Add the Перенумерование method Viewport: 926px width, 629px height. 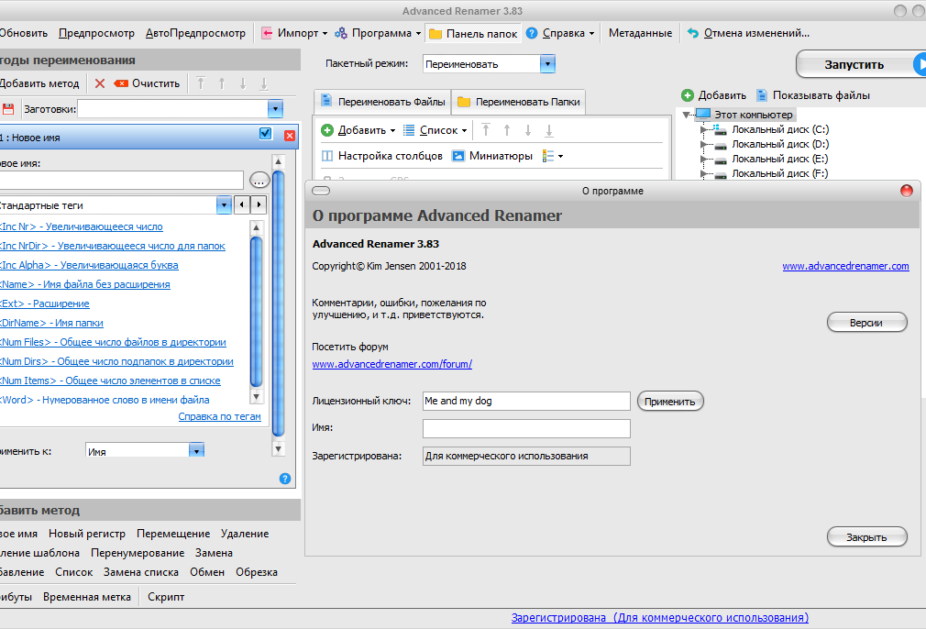(138, 553)
